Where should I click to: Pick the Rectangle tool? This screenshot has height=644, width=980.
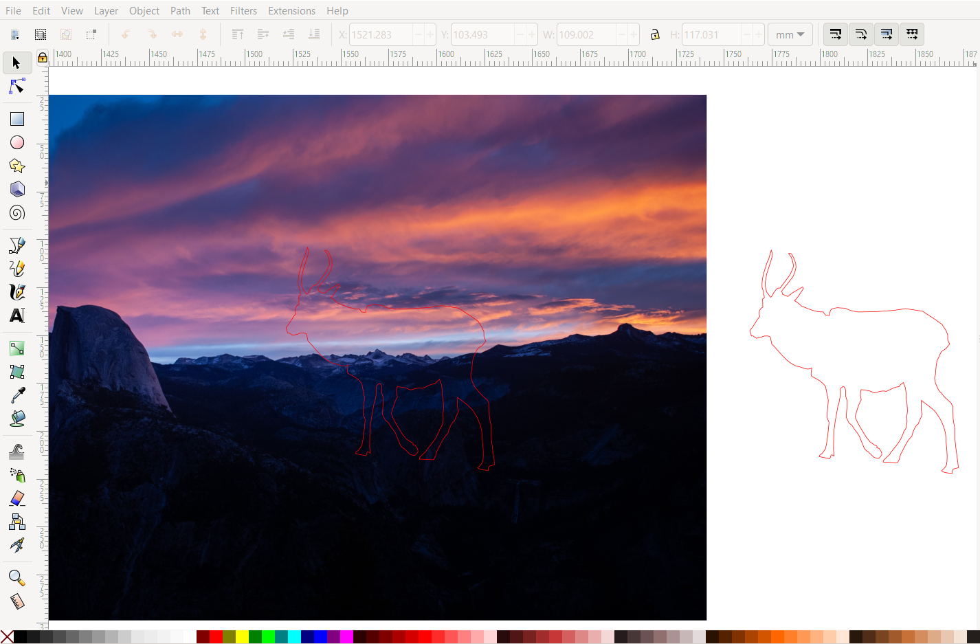coord(17,119)
